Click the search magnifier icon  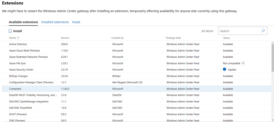click(x=263, y=31)
